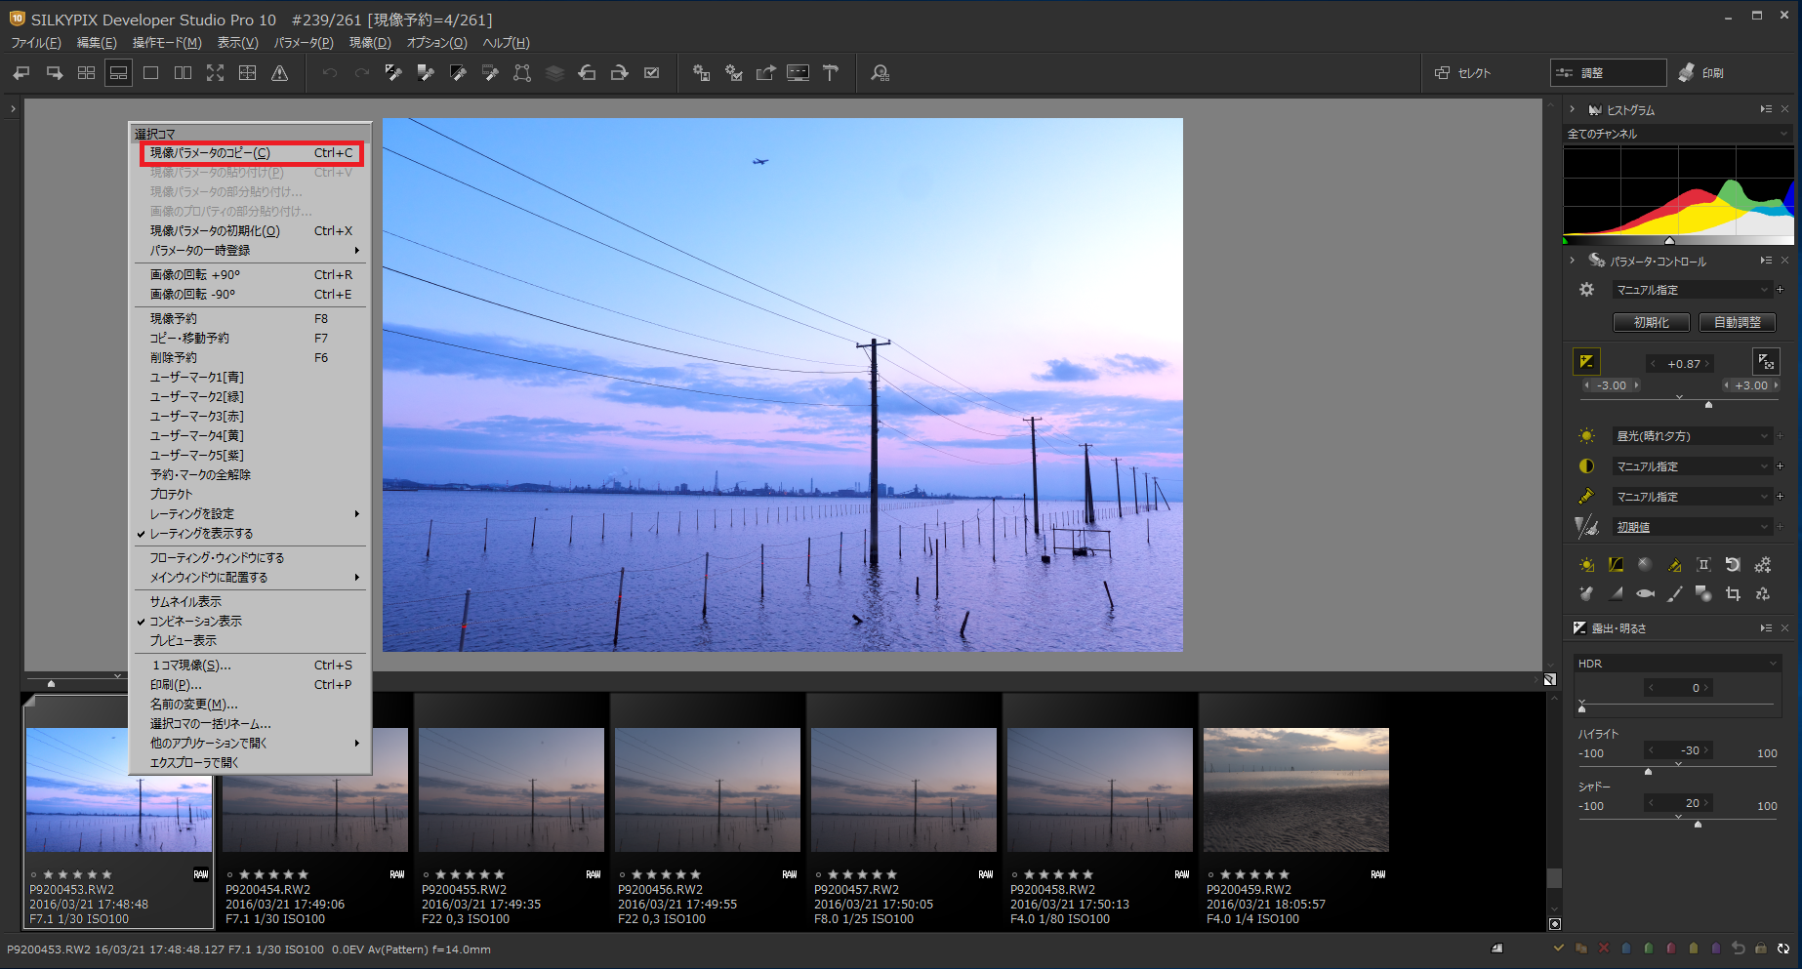Toggle full screen preview icon
This screenshot has height=969, width=1802.
point(215,73)
